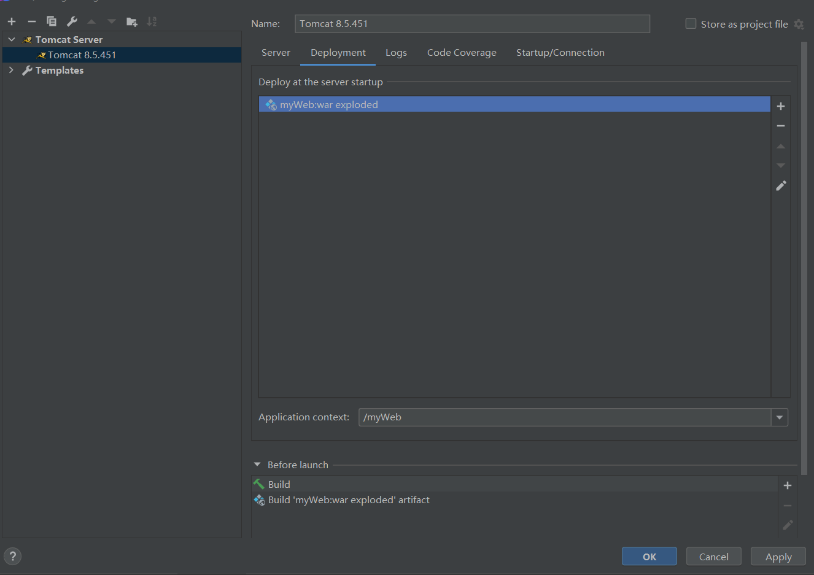Move deployment artifact up
The image size is (814, 575).
(x=781, y=146)
